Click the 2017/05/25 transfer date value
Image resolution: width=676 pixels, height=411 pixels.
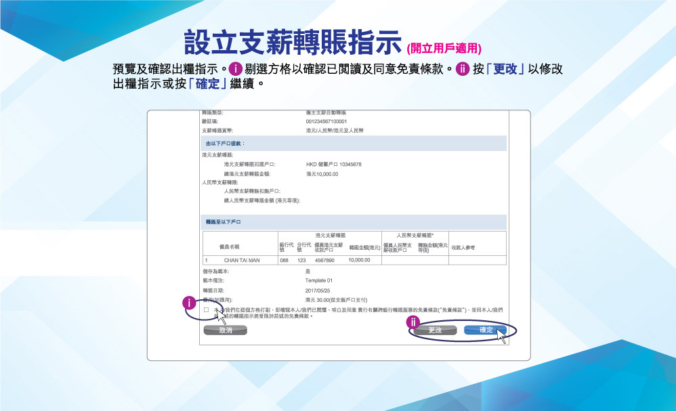[x=319, y=290]
